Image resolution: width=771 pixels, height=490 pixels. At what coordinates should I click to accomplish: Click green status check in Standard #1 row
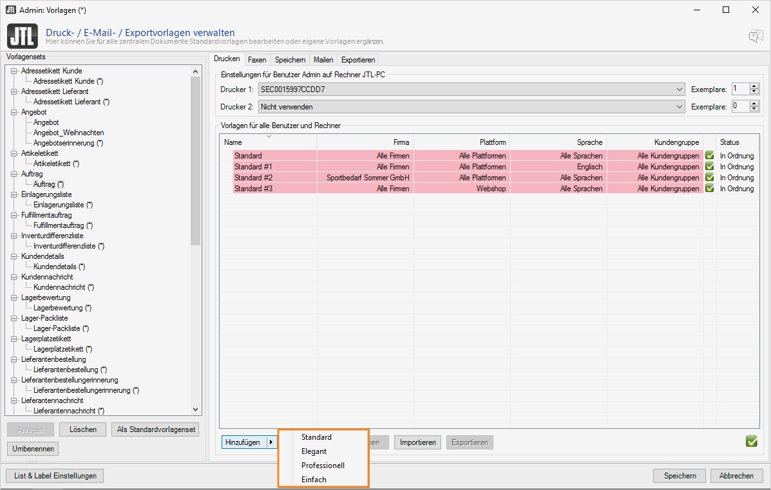click(x=710, y=167)
